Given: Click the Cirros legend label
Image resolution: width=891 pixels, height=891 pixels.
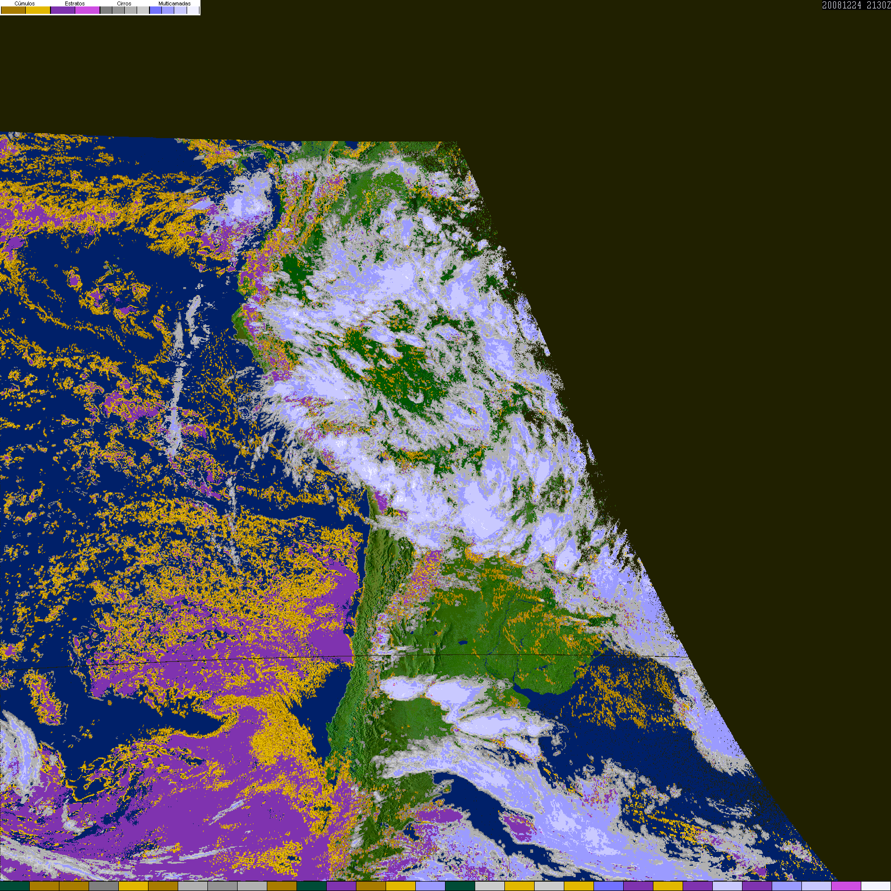Looking at the screenshot, I should point(124,3).
